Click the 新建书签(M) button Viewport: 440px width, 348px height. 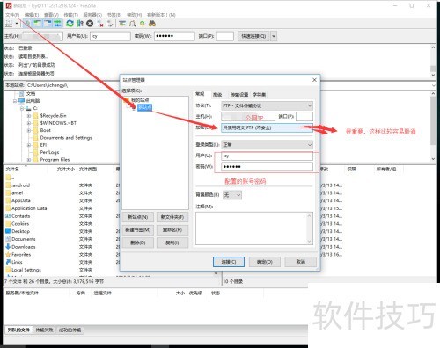138,230
